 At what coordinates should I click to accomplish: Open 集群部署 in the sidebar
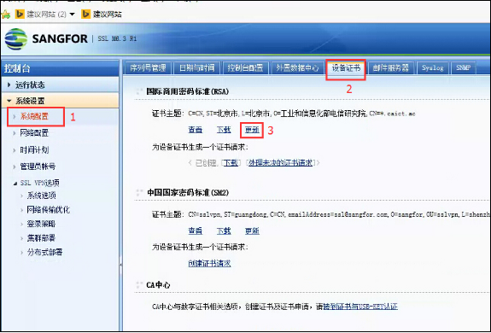(x=41, y=238)
